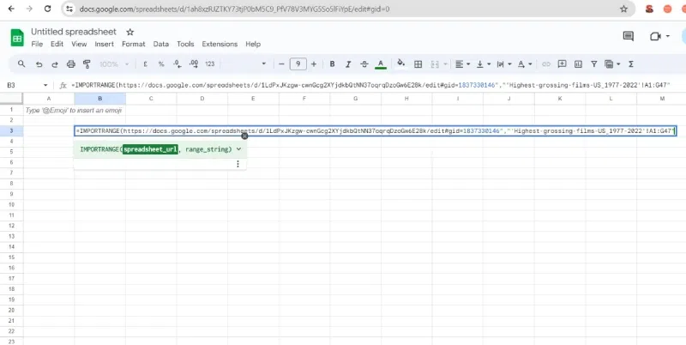Open the Extensions menu

(x=220, y=45)
